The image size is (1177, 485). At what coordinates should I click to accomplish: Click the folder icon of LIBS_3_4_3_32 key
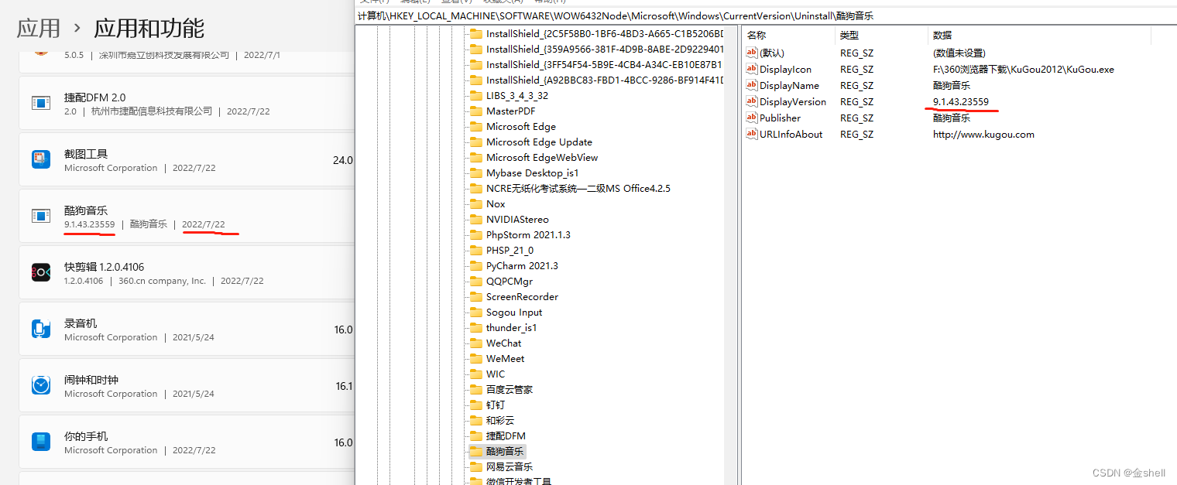(476, 96)
